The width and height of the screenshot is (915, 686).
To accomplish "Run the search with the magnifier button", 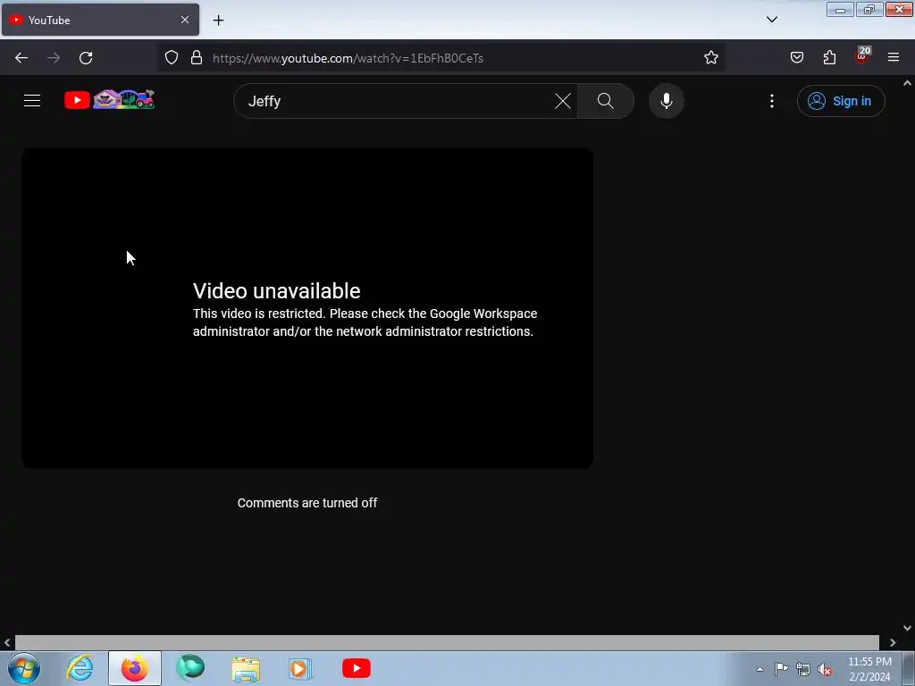I will pyautogui.click(x=605, y=101).
